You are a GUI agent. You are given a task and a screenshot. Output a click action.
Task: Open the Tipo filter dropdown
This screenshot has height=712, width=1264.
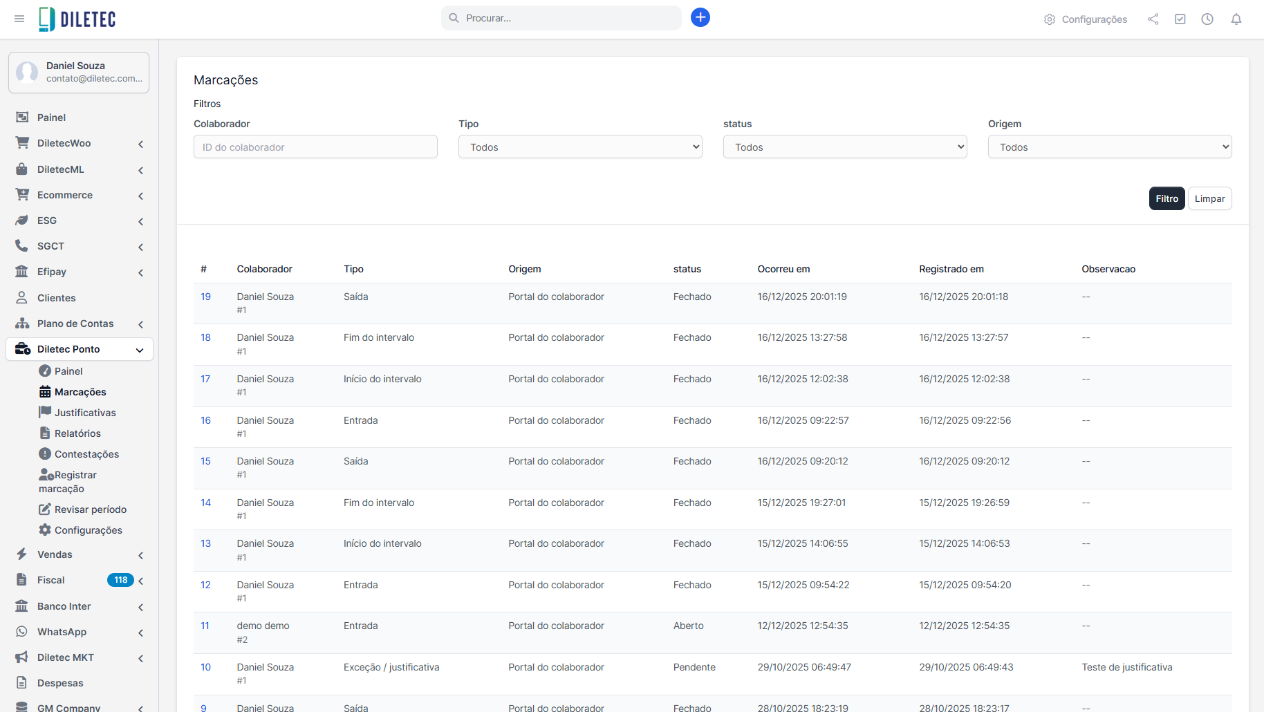pos(579,147)
